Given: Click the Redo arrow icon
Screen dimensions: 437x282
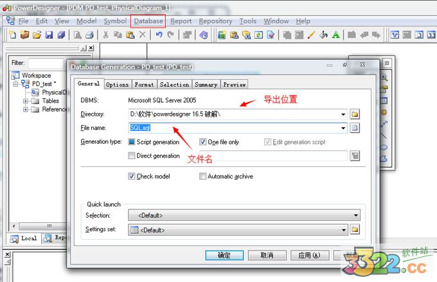Looking at the screenshot, I should 170,35.
